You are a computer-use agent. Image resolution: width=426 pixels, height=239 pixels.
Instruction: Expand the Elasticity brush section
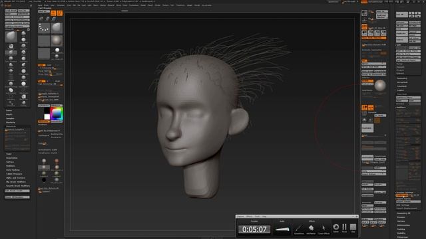coord(11,122)
